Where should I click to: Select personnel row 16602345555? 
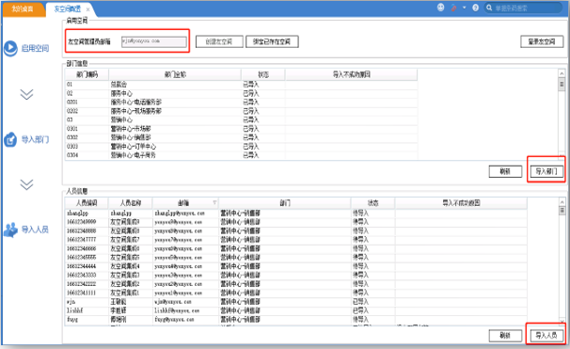pos(296,258)
